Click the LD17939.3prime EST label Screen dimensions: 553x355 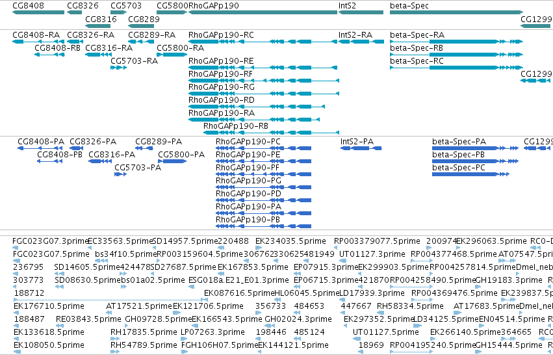click(372, 294)
